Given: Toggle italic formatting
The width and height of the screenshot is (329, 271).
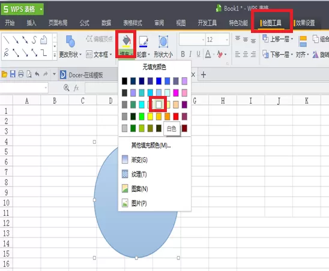Looking at the screenshot, I should [x=190, y=55].
